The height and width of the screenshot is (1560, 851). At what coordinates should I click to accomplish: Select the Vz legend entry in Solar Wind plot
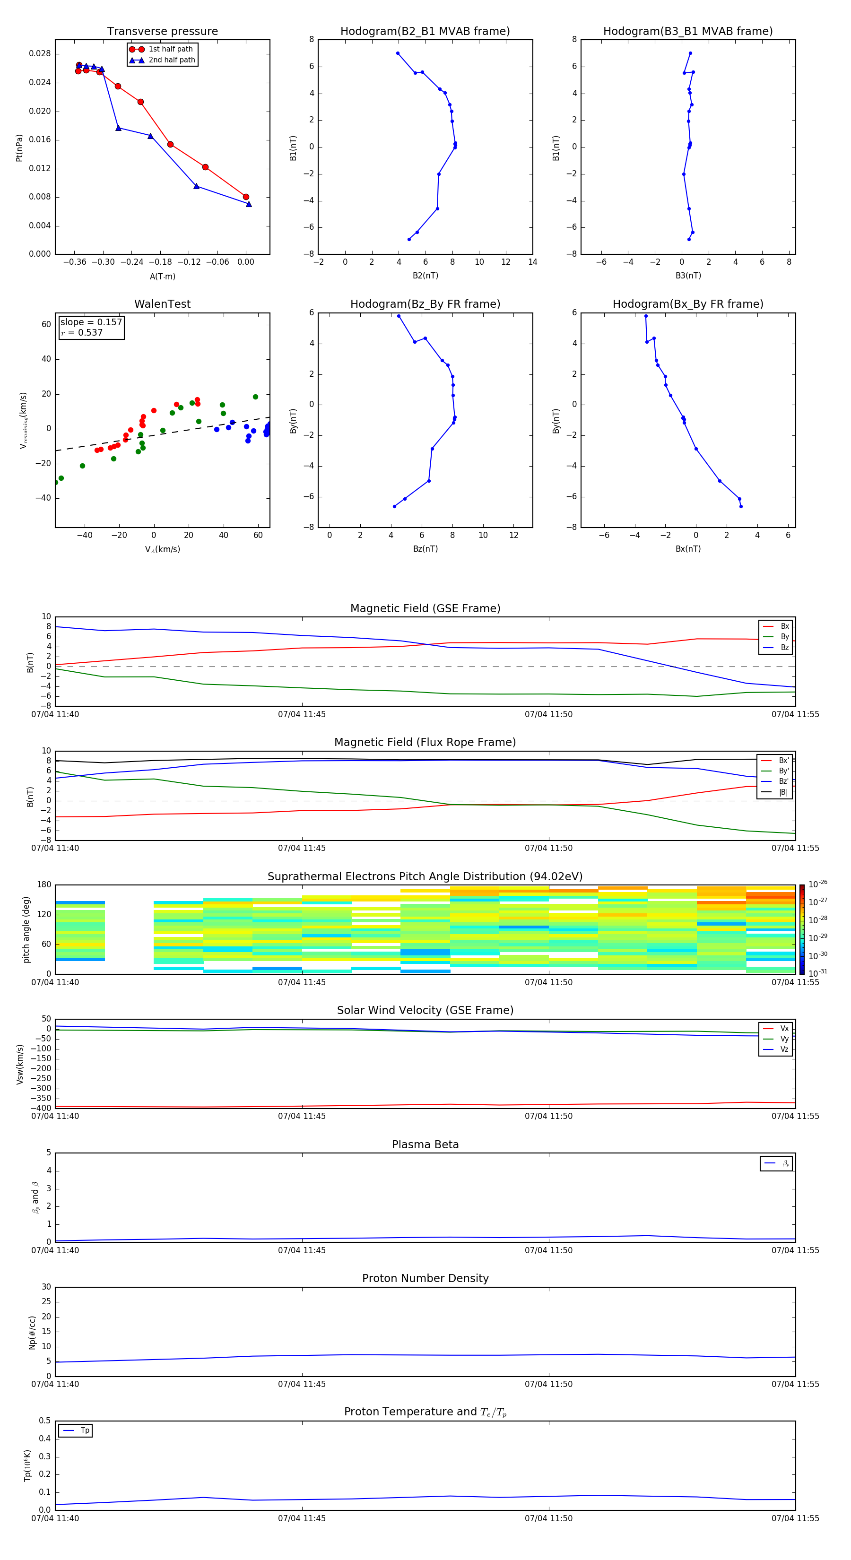(x=776, y=1049)
